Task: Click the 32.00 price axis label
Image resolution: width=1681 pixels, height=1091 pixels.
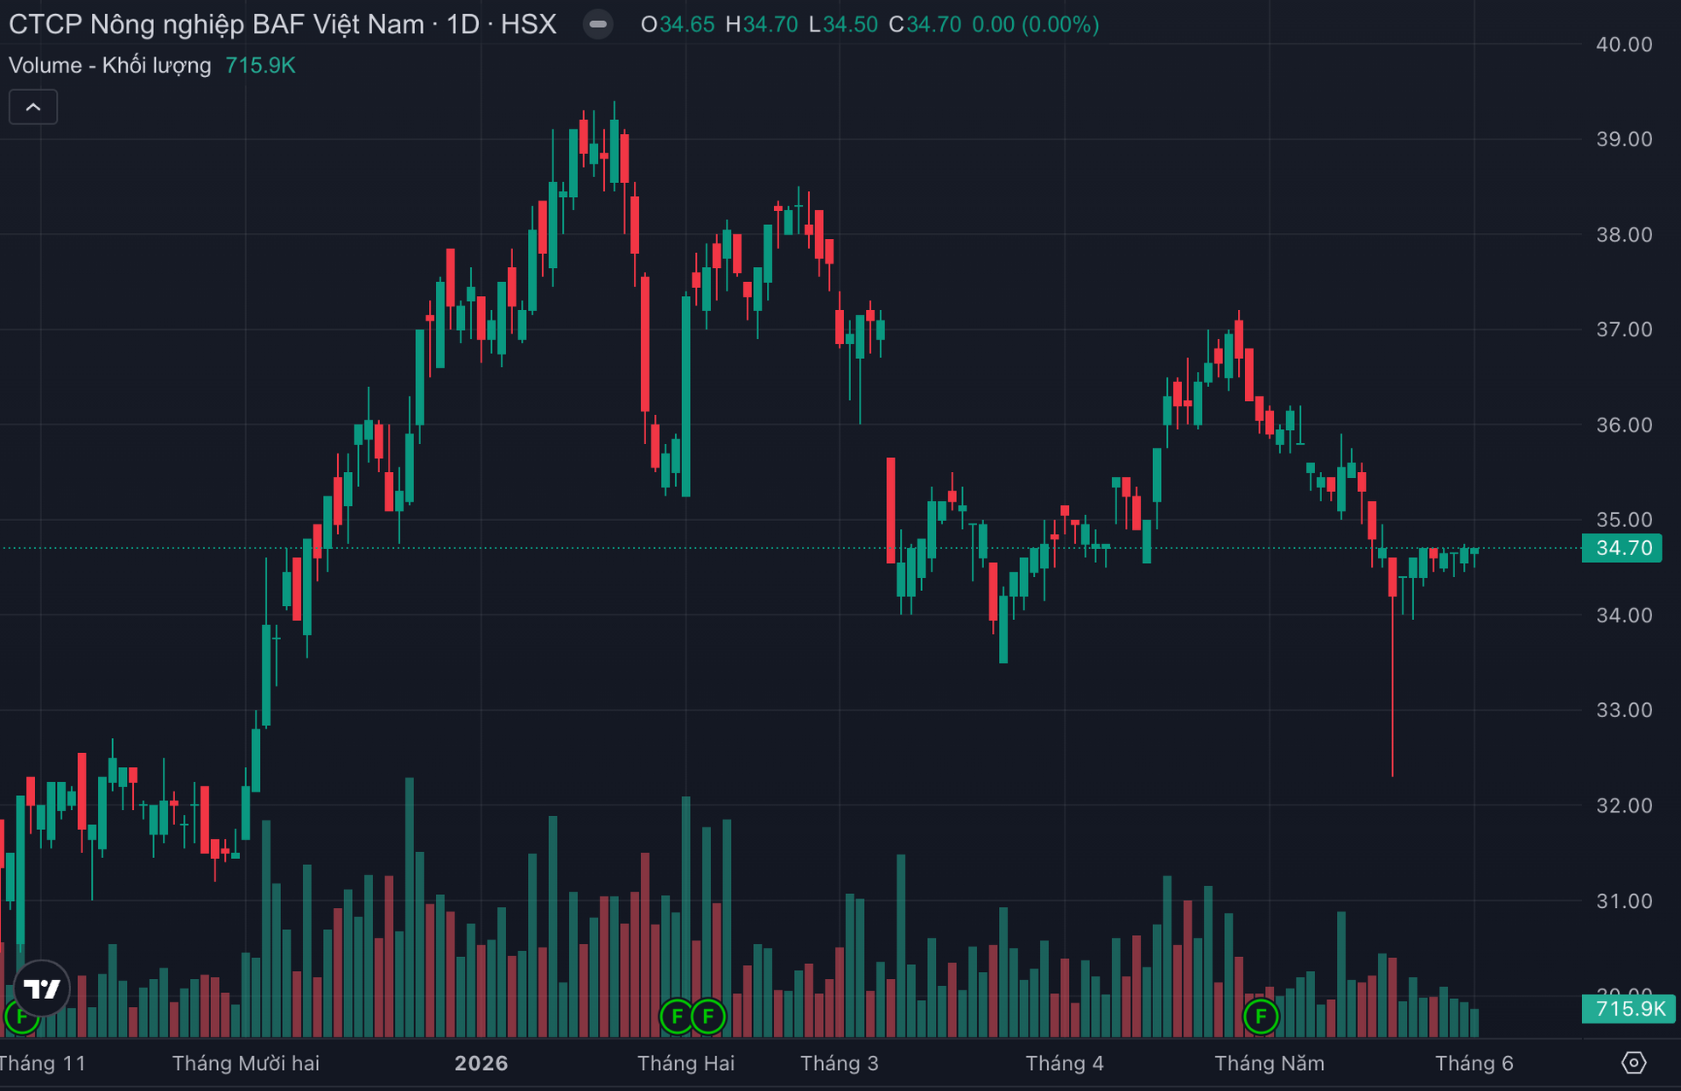Action: [1624, 806]
